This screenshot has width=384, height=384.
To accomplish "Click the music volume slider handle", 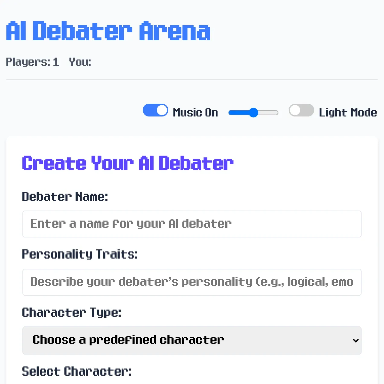I will click(x=253, y=113).
